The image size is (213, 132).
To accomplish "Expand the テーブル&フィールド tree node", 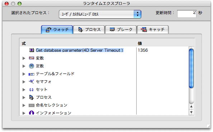I will pos(24,74).
